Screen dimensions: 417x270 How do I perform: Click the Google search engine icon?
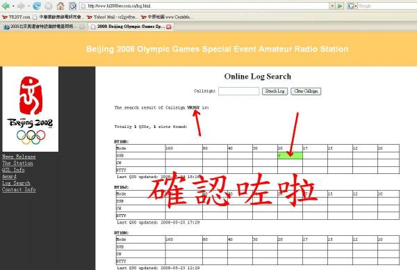[351, 6]
